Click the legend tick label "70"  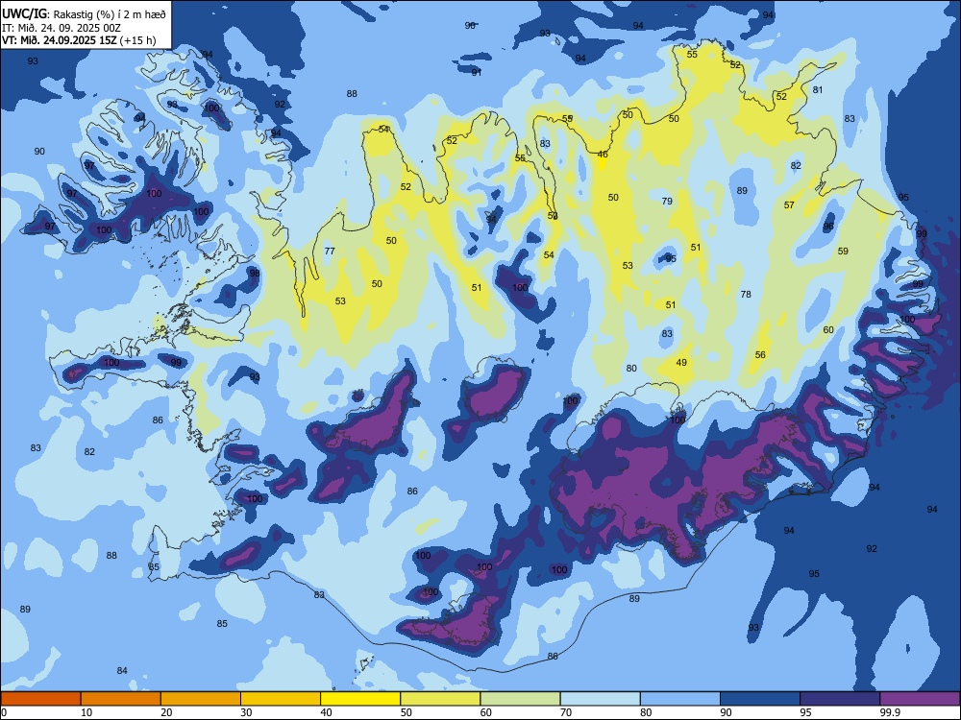tap(566, 712)
